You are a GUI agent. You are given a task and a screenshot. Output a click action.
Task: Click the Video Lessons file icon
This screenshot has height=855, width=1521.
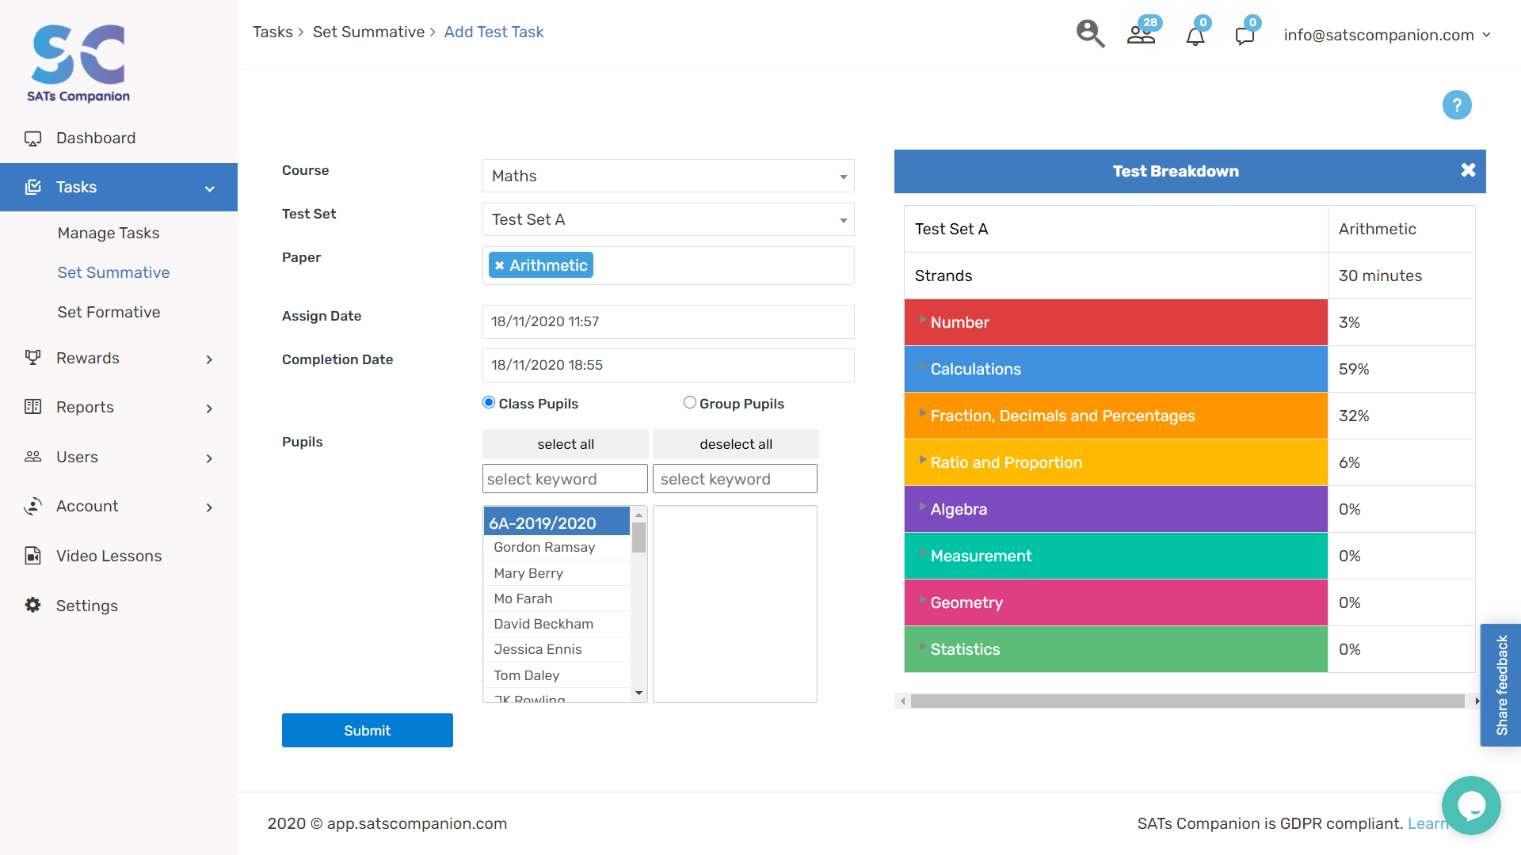coord(32,555)
